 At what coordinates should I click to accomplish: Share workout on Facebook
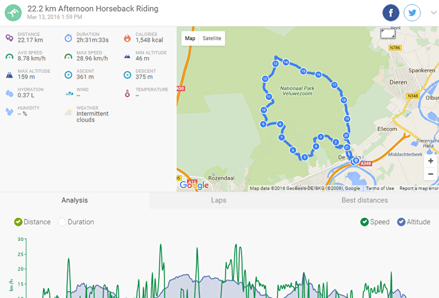click(x=391, y=13)
